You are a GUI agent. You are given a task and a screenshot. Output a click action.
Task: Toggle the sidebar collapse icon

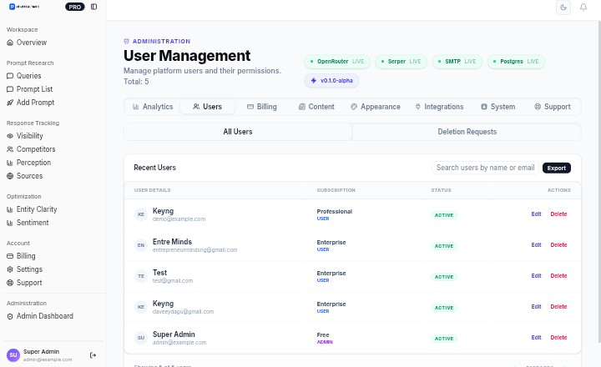tap(93, 7)
